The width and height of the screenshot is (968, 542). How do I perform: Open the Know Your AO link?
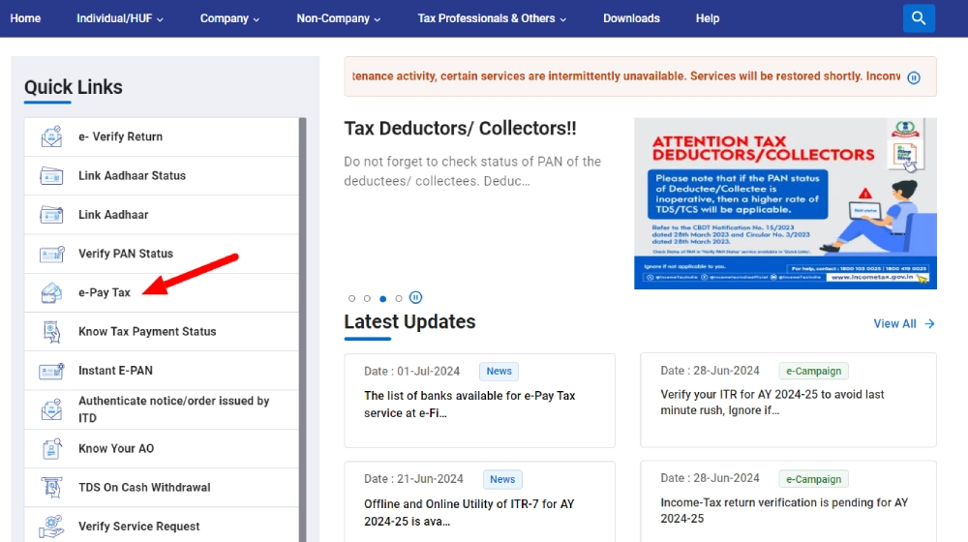pyautogui.click(x=162, y=449)
